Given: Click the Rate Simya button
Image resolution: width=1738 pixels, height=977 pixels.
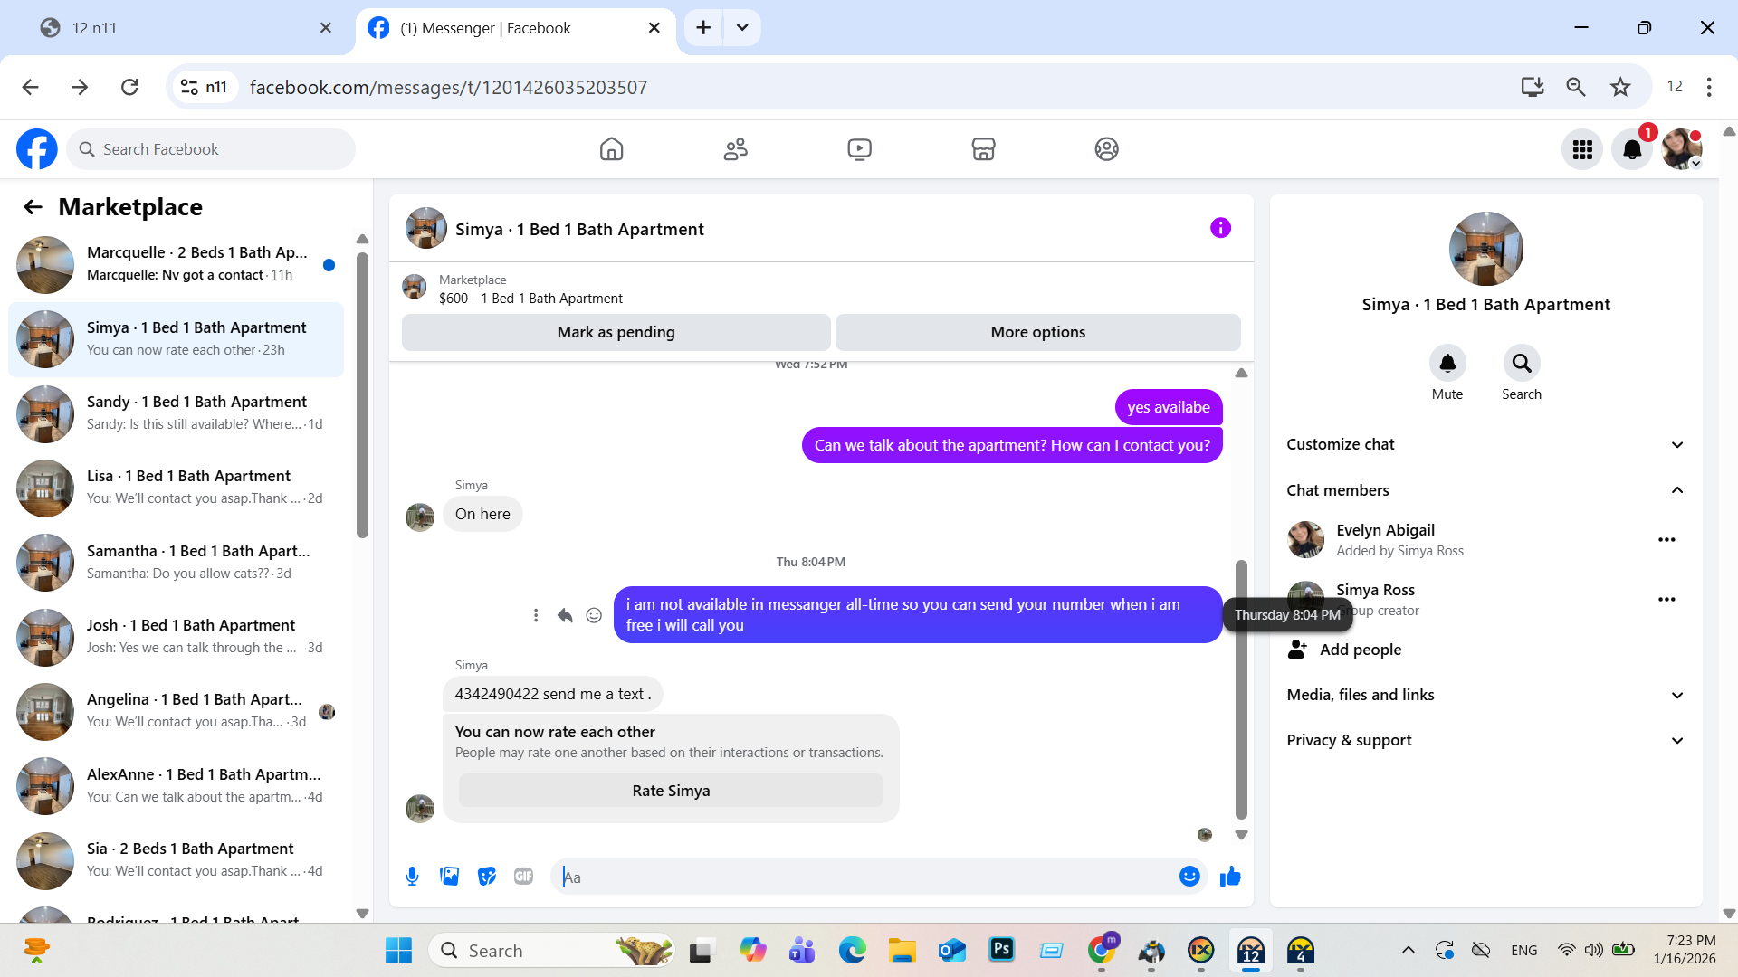Looking at the screenshot, I should click(x=671, y=791).
